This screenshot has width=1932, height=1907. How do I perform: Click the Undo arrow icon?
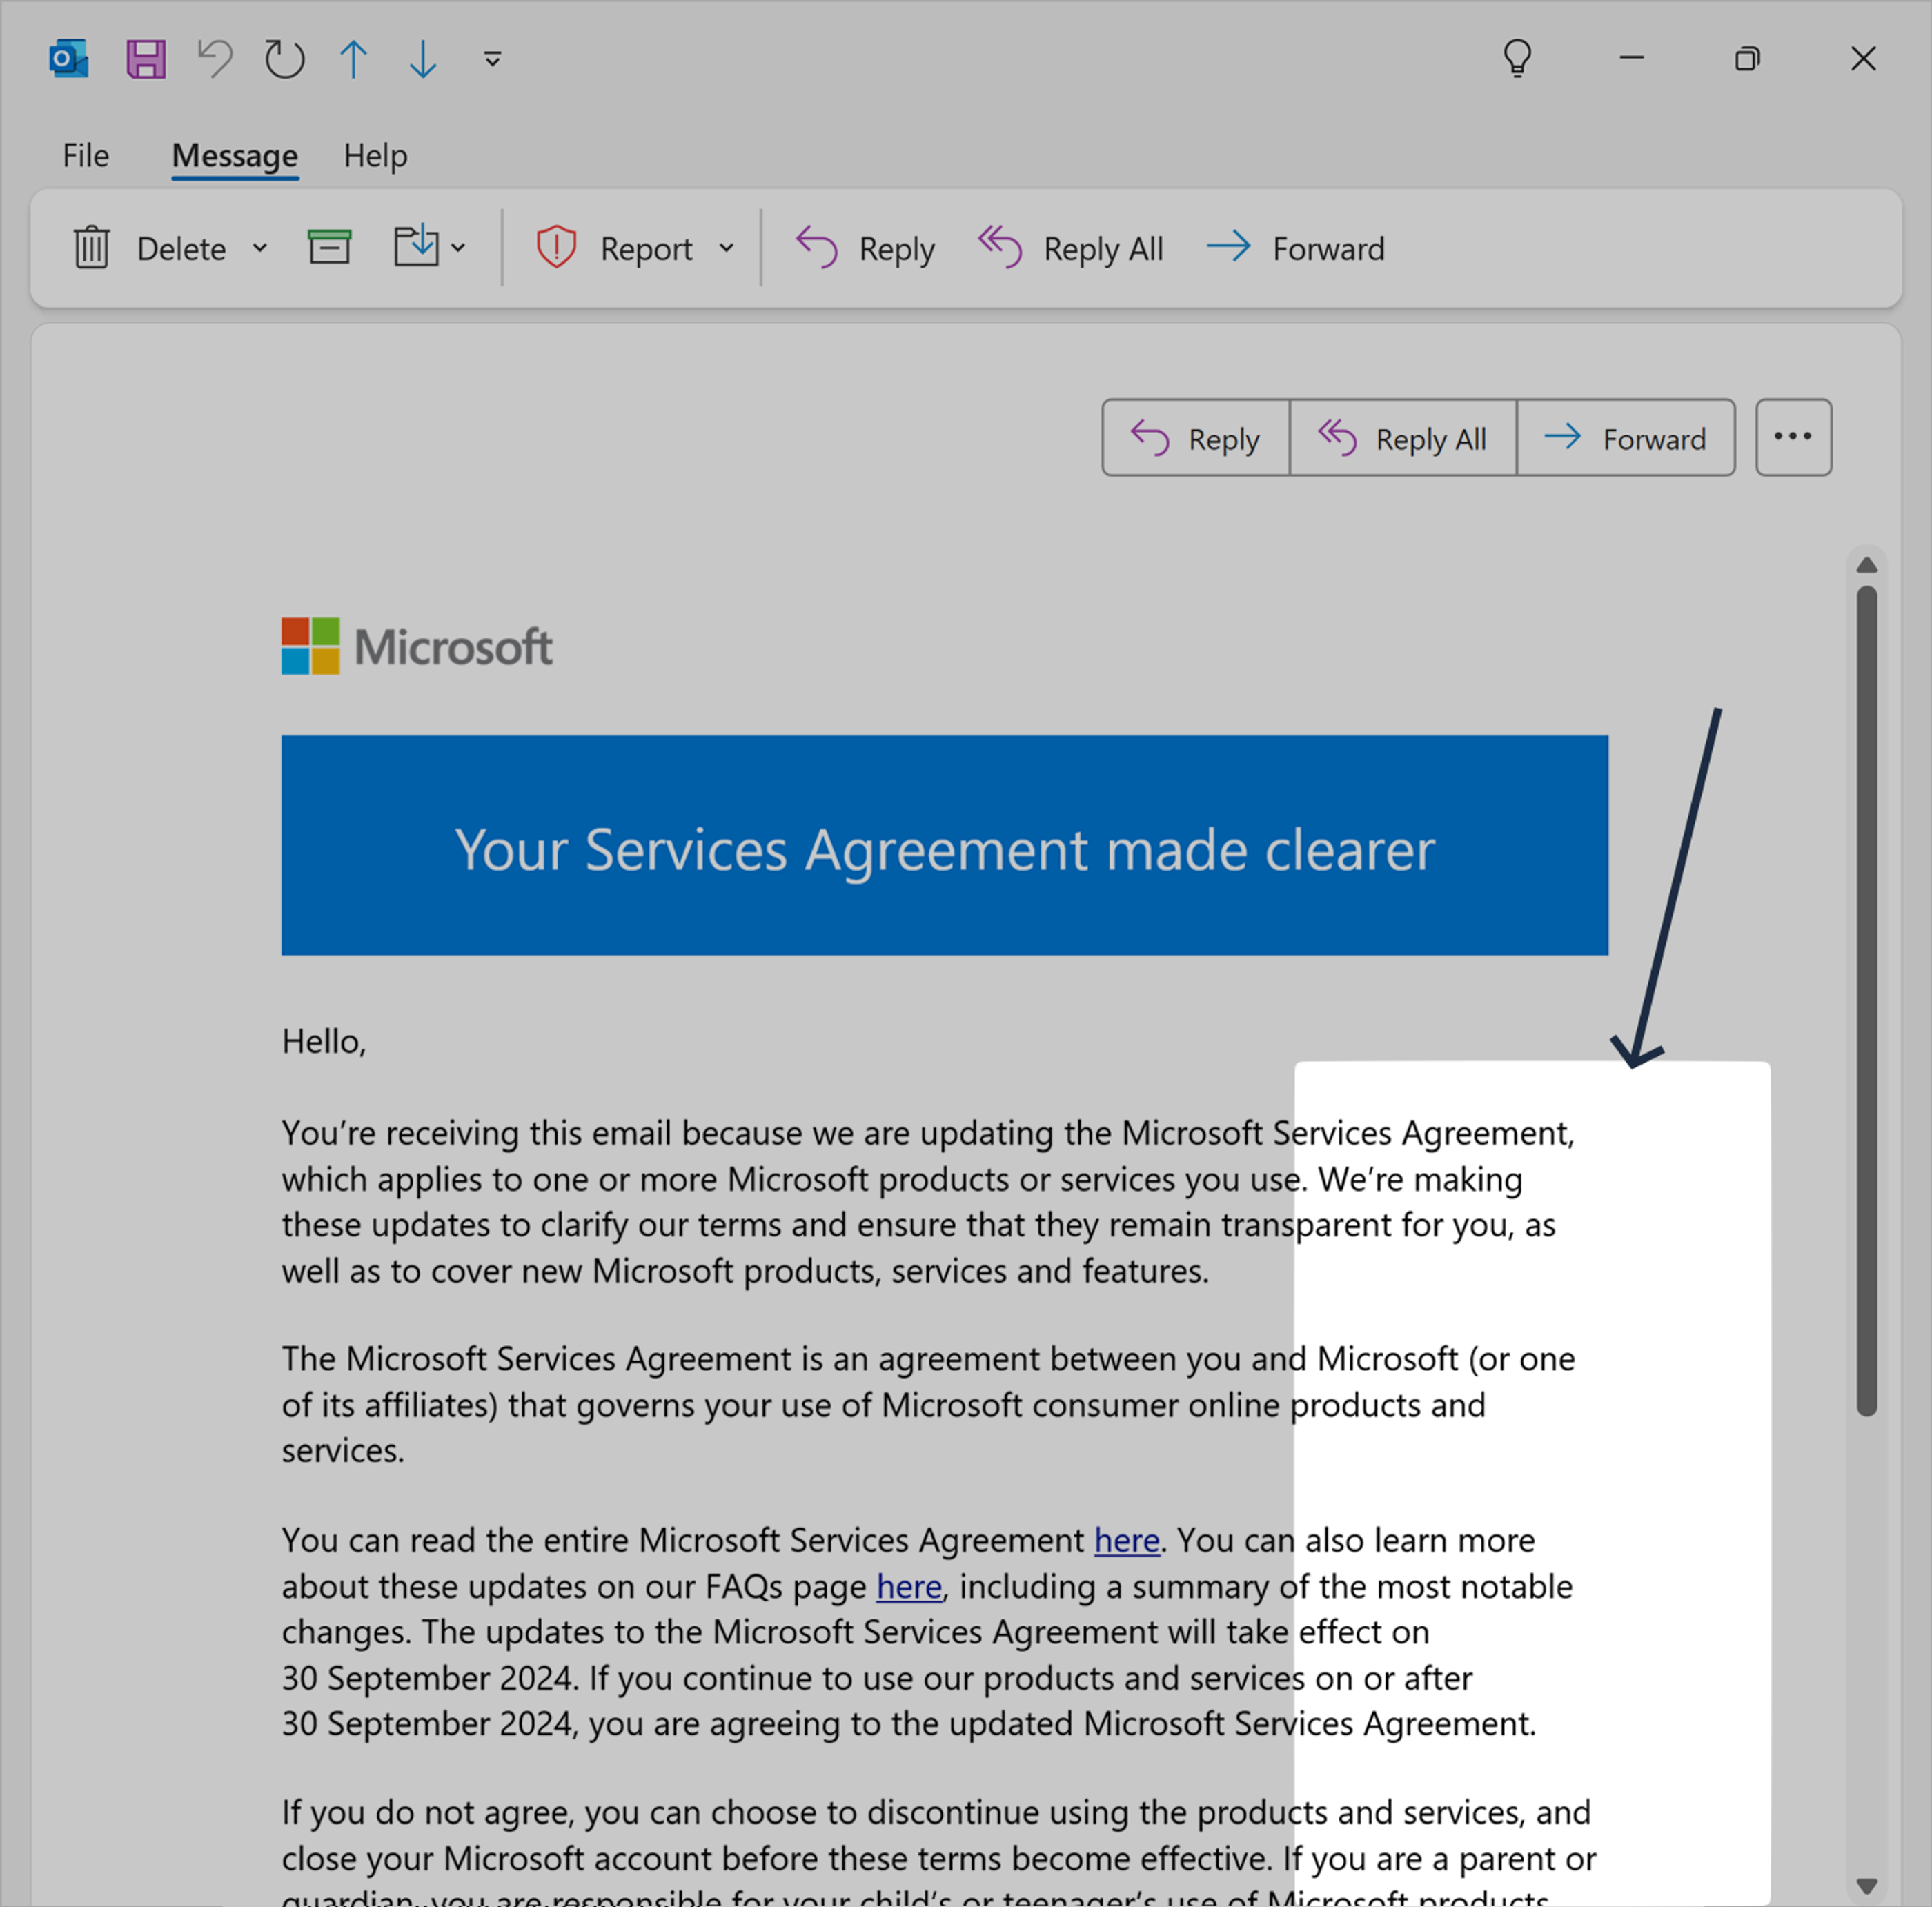click(x=215, y=59)
